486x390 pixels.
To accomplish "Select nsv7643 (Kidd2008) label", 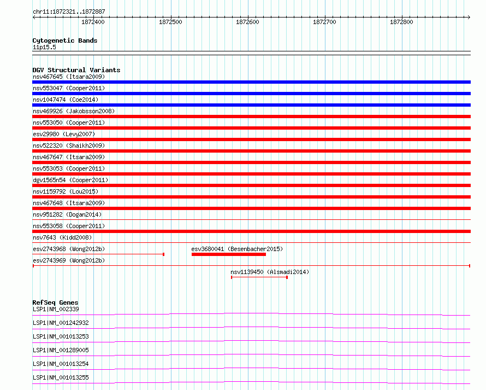I will point(62,237).
